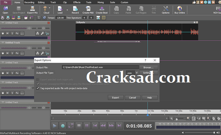
Task: Click the Play transport button
Action: click(x=55, y=126)
